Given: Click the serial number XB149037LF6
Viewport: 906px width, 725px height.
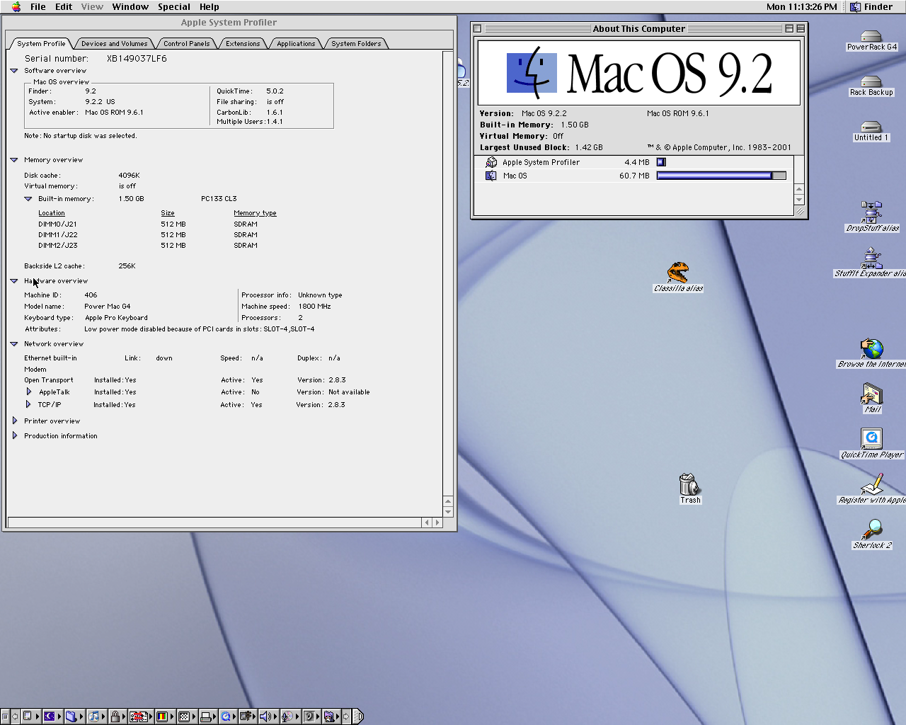Looking at the screenshot, I should coord(137,59).
